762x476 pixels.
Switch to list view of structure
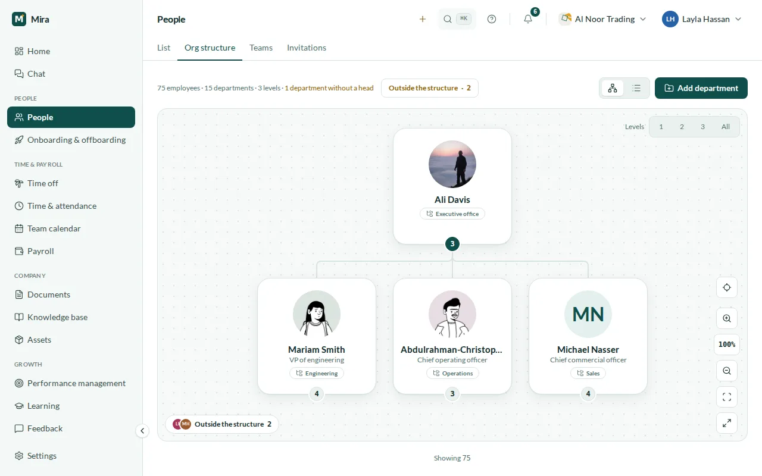coord(636,88)
